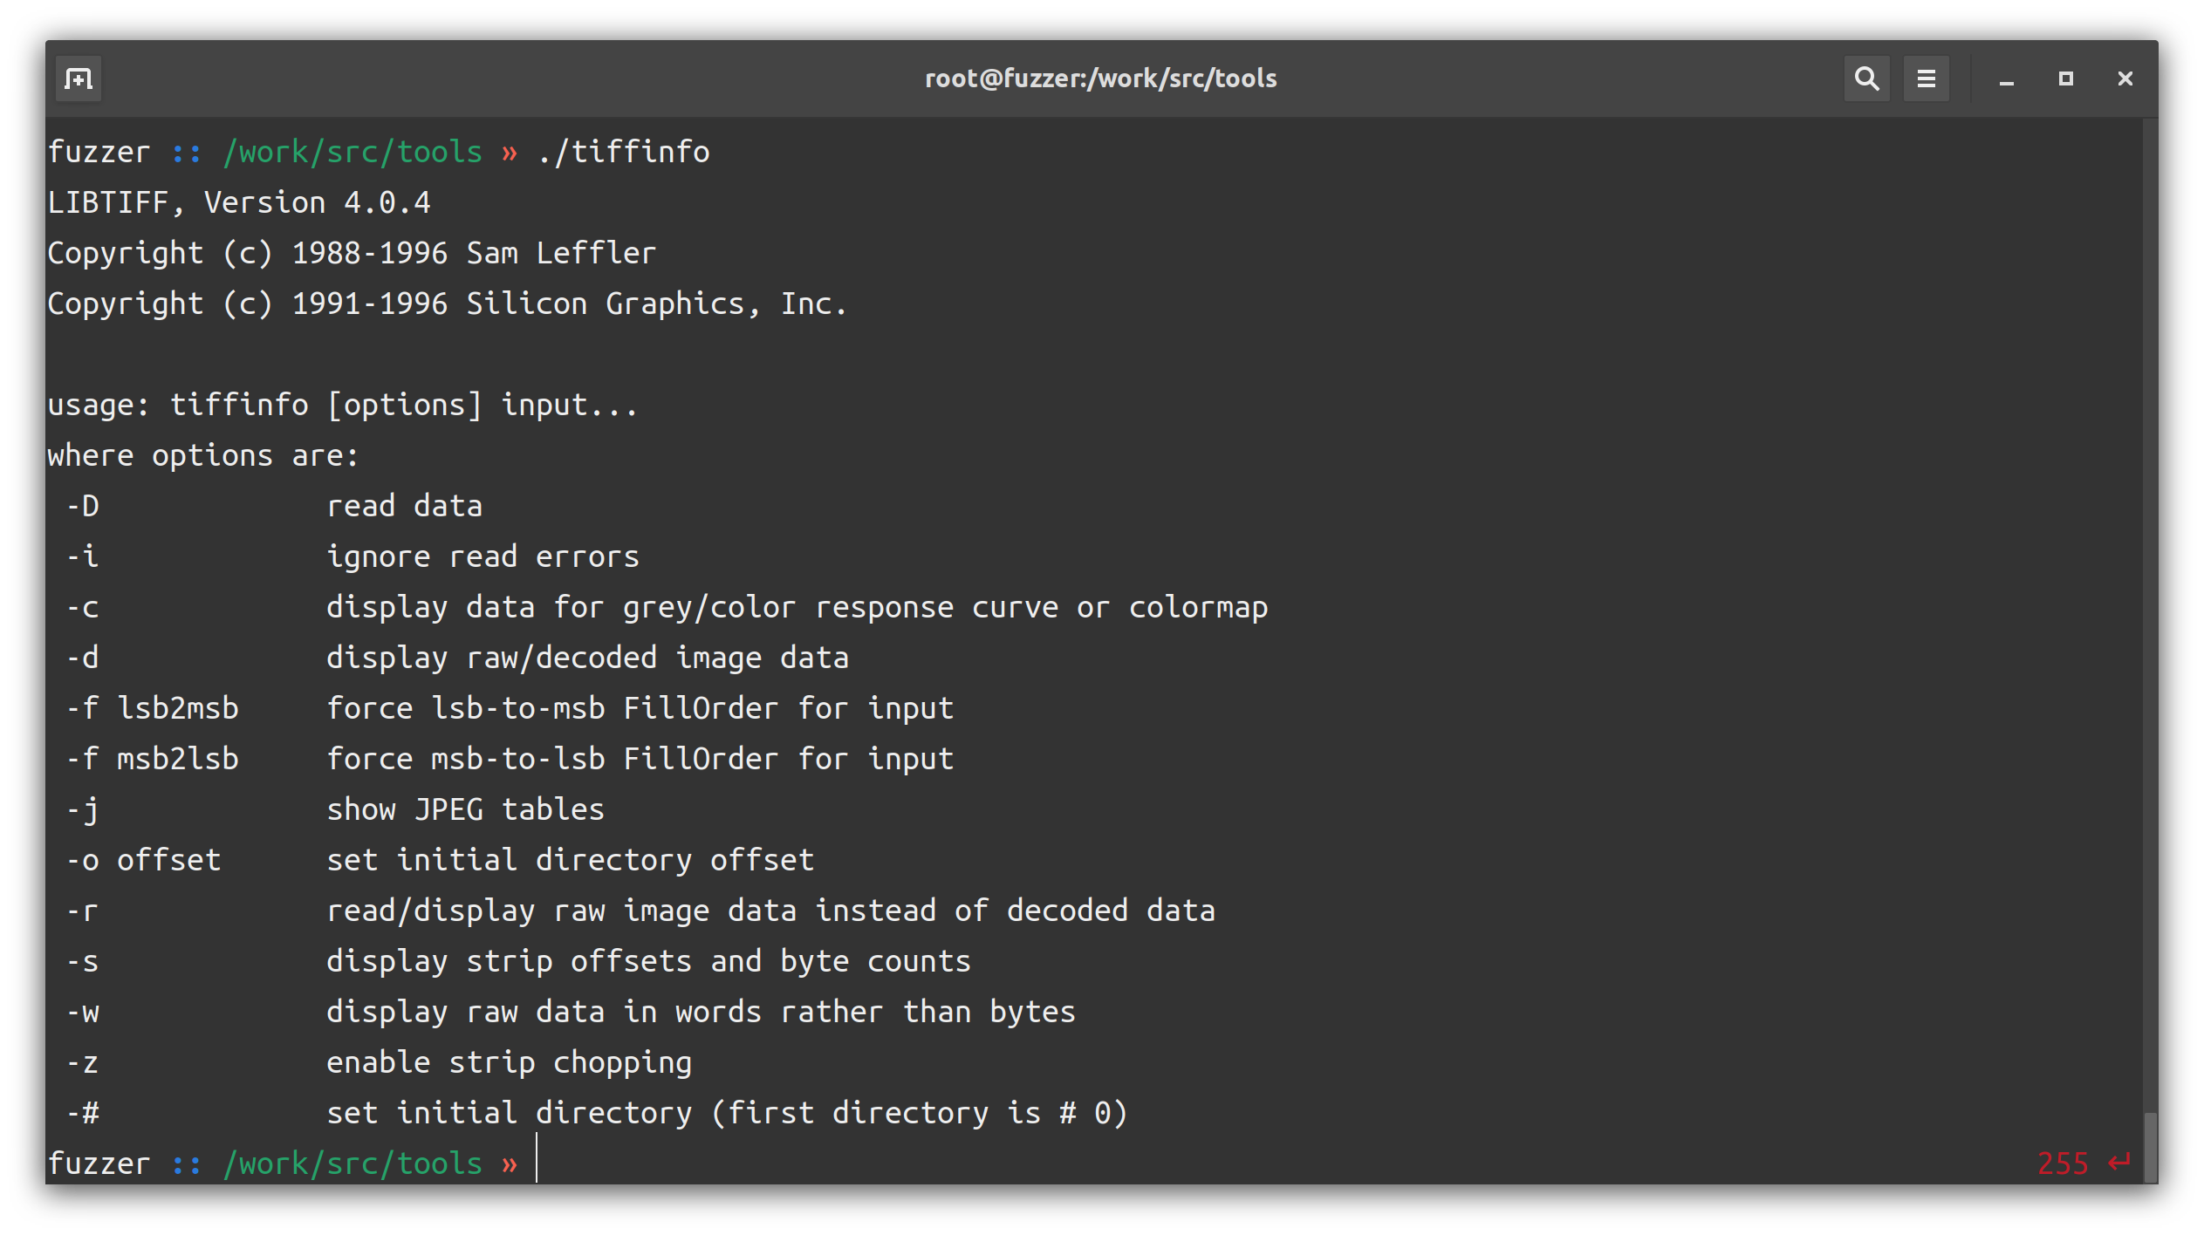Click the ./tiffinfo command text

point(624,152)
